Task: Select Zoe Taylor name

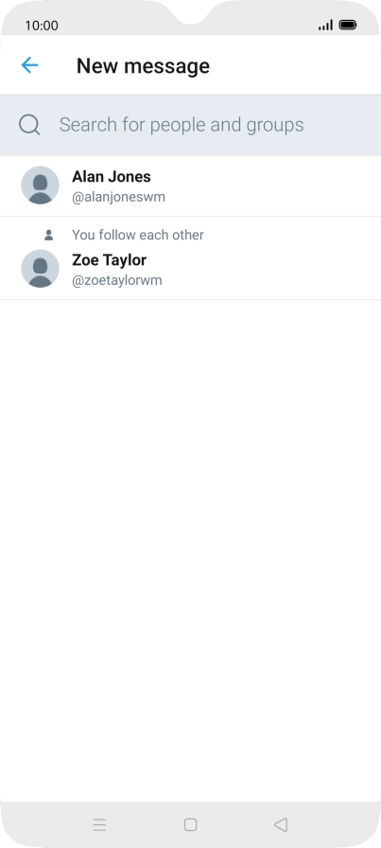Action: [x=109, y=260]
